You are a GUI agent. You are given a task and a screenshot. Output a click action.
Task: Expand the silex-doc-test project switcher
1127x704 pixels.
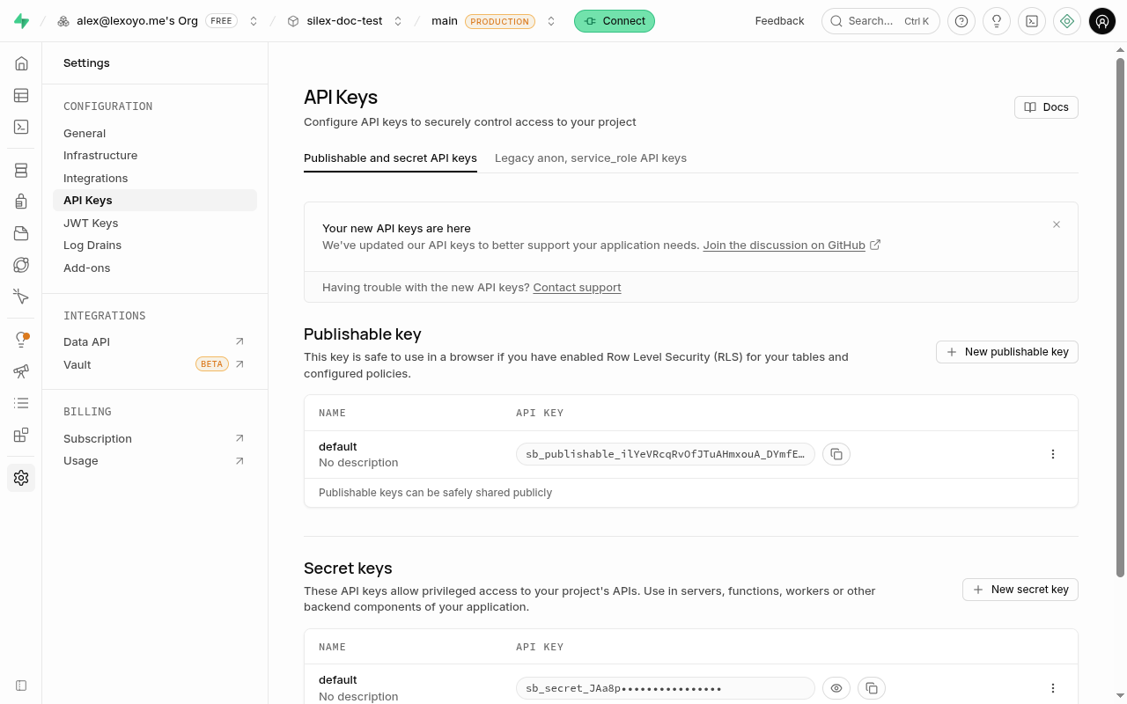[x=398, y=21]
